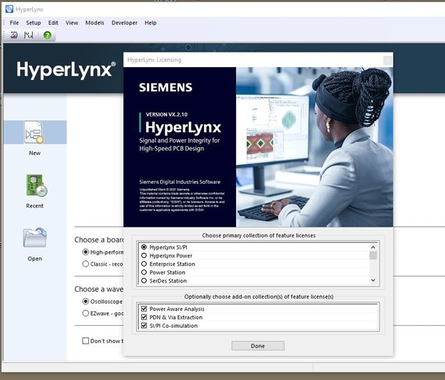Select Power Station license option
445x380 pixels.
tap(144, 272)
